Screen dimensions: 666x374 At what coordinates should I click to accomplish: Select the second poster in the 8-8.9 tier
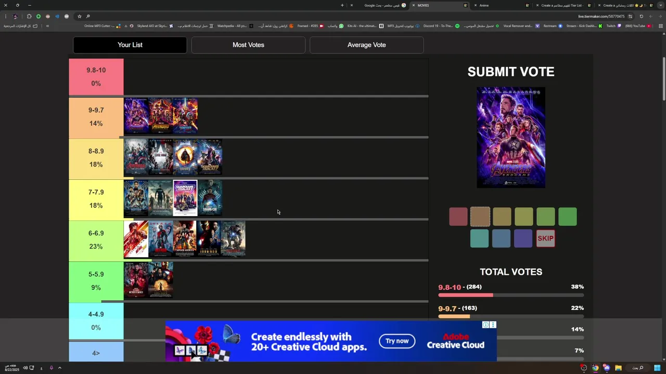[160, 157]
